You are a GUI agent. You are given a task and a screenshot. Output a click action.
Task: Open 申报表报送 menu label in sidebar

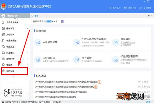pyautogui.click(x=11, y=41)
